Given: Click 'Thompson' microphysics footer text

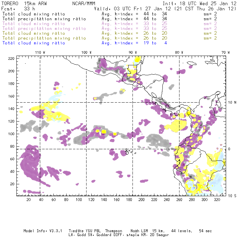Looking at the screenshot, I should click(114, 231).
